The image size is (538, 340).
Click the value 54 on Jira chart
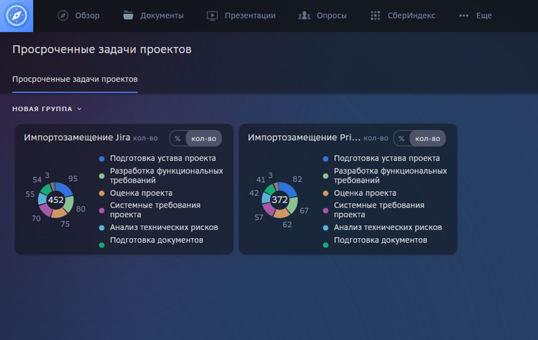click(x=36, y=180)
